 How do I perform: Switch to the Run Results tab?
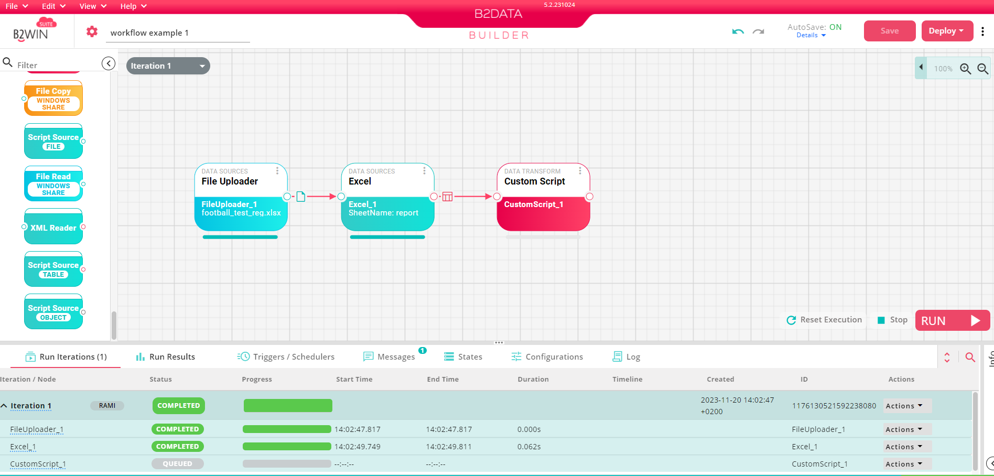pyautogui.click(x=166, y=357)
